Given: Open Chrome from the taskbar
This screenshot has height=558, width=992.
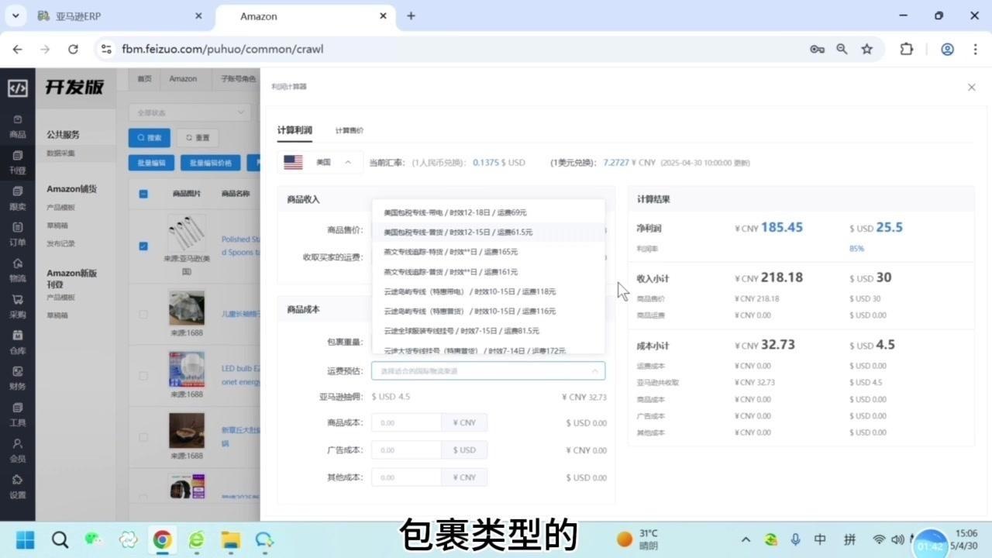Looking at the screenshot, I should tap(162, 539).
